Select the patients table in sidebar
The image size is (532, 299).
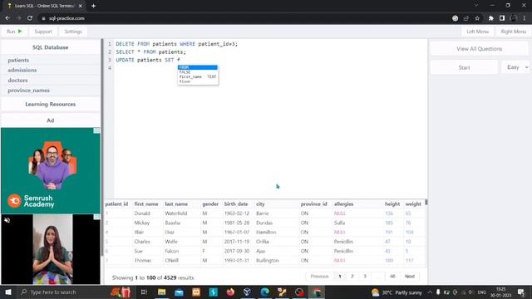(x=18, y=60)
